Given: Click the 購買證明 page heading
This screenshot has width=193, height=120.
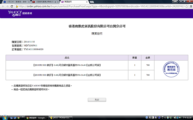Looking at the screenshot, I should pos(97,34).
